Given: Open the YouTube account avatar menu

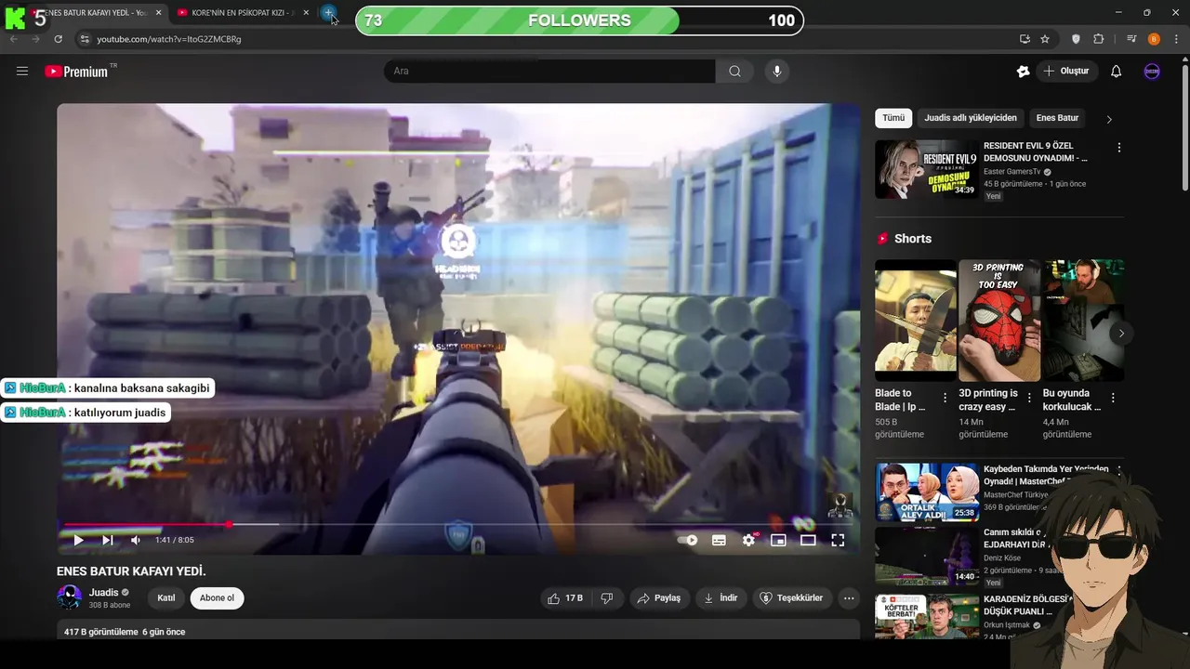Looking at the screenshot, I should click(1152, 72).
